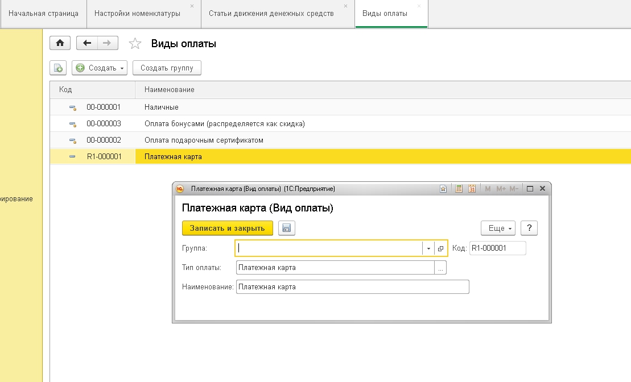The image size is (631, 382).
Task: Open the Еще dropdown menu
Action: pos(498,228)
